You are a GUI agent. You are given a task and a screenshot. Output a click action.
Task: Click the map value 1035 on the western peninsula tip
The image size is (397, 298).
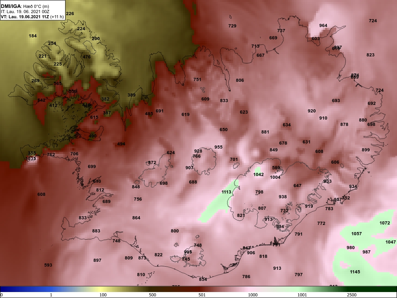(x=31, y=159)
